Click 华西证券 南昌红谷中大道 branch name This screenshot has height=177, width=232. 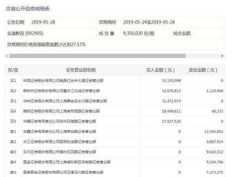tap(63, 81)
